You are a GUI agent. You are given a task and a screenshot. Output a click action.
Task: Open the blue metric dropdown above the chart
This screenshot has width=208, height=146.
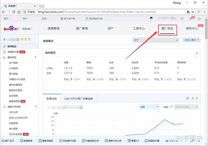pyautogui.click(x=149, y=107)
